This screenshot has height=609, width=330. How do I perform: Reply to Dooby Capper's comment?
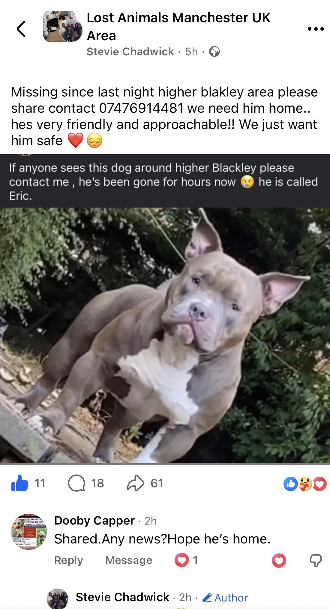point(68,560)
